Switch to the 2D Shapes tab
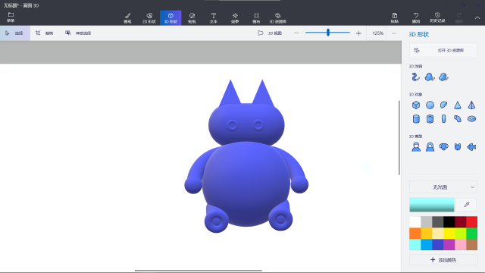This screenshot has height=273, width=485. pyautogui.click(x=149, y=18)
